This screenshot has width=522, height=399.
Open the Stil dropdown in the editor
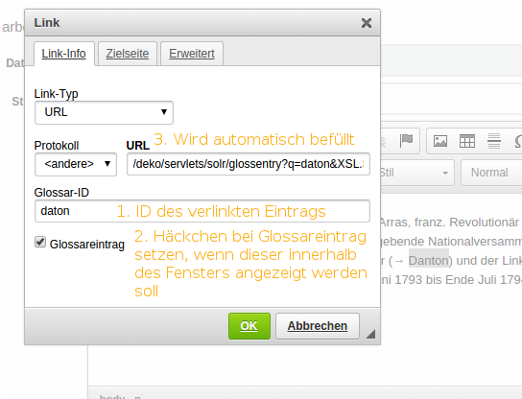(417, 173)
